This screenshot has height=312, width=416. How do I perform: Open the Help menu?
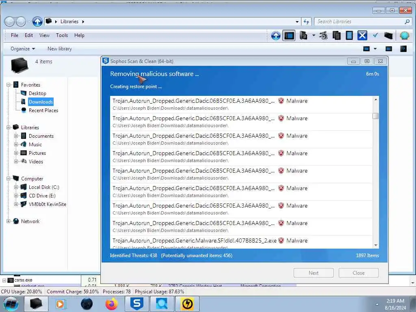(x=79, y=35)
